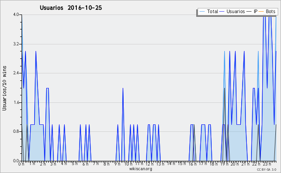
Task: Click the '18 h' x-axis label
Action: 214,164
